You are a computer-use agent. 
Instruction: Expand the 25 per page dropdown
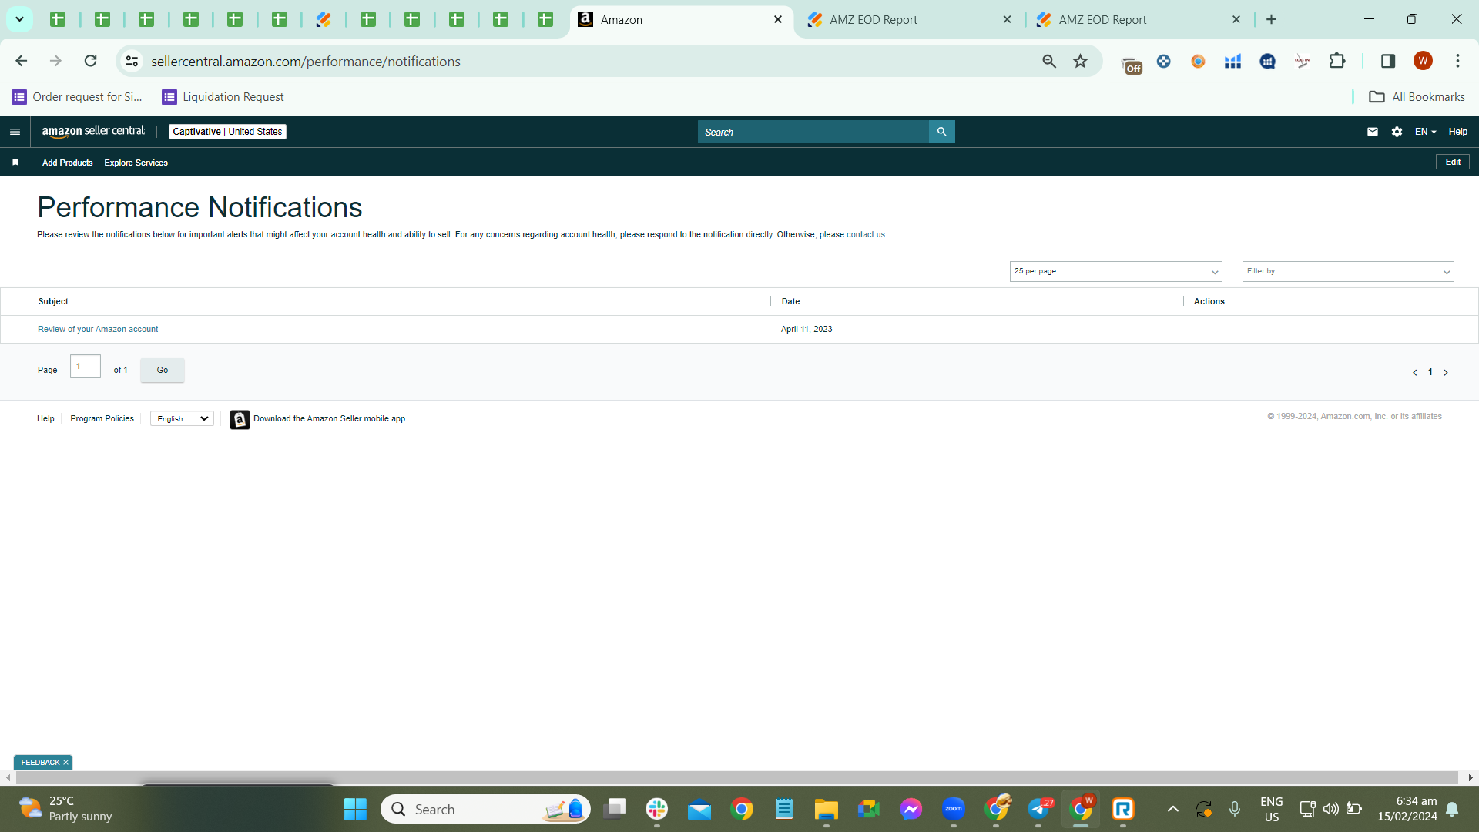click(1115, 271)
